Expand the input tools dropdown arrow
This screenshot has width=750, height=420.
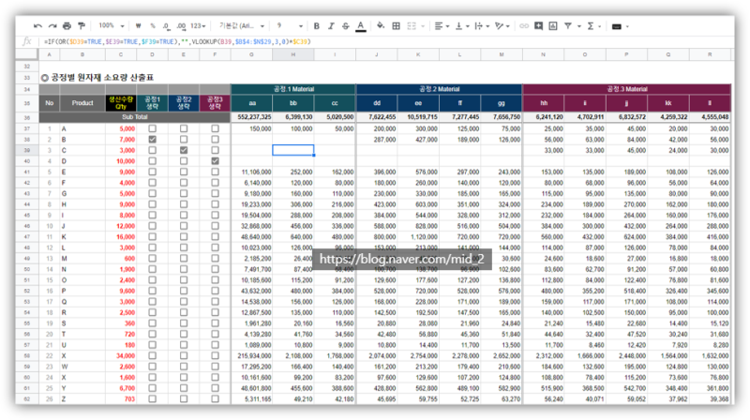coord(627,26)
